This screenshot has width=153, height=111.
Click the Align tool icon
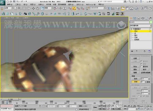point(113,8)
